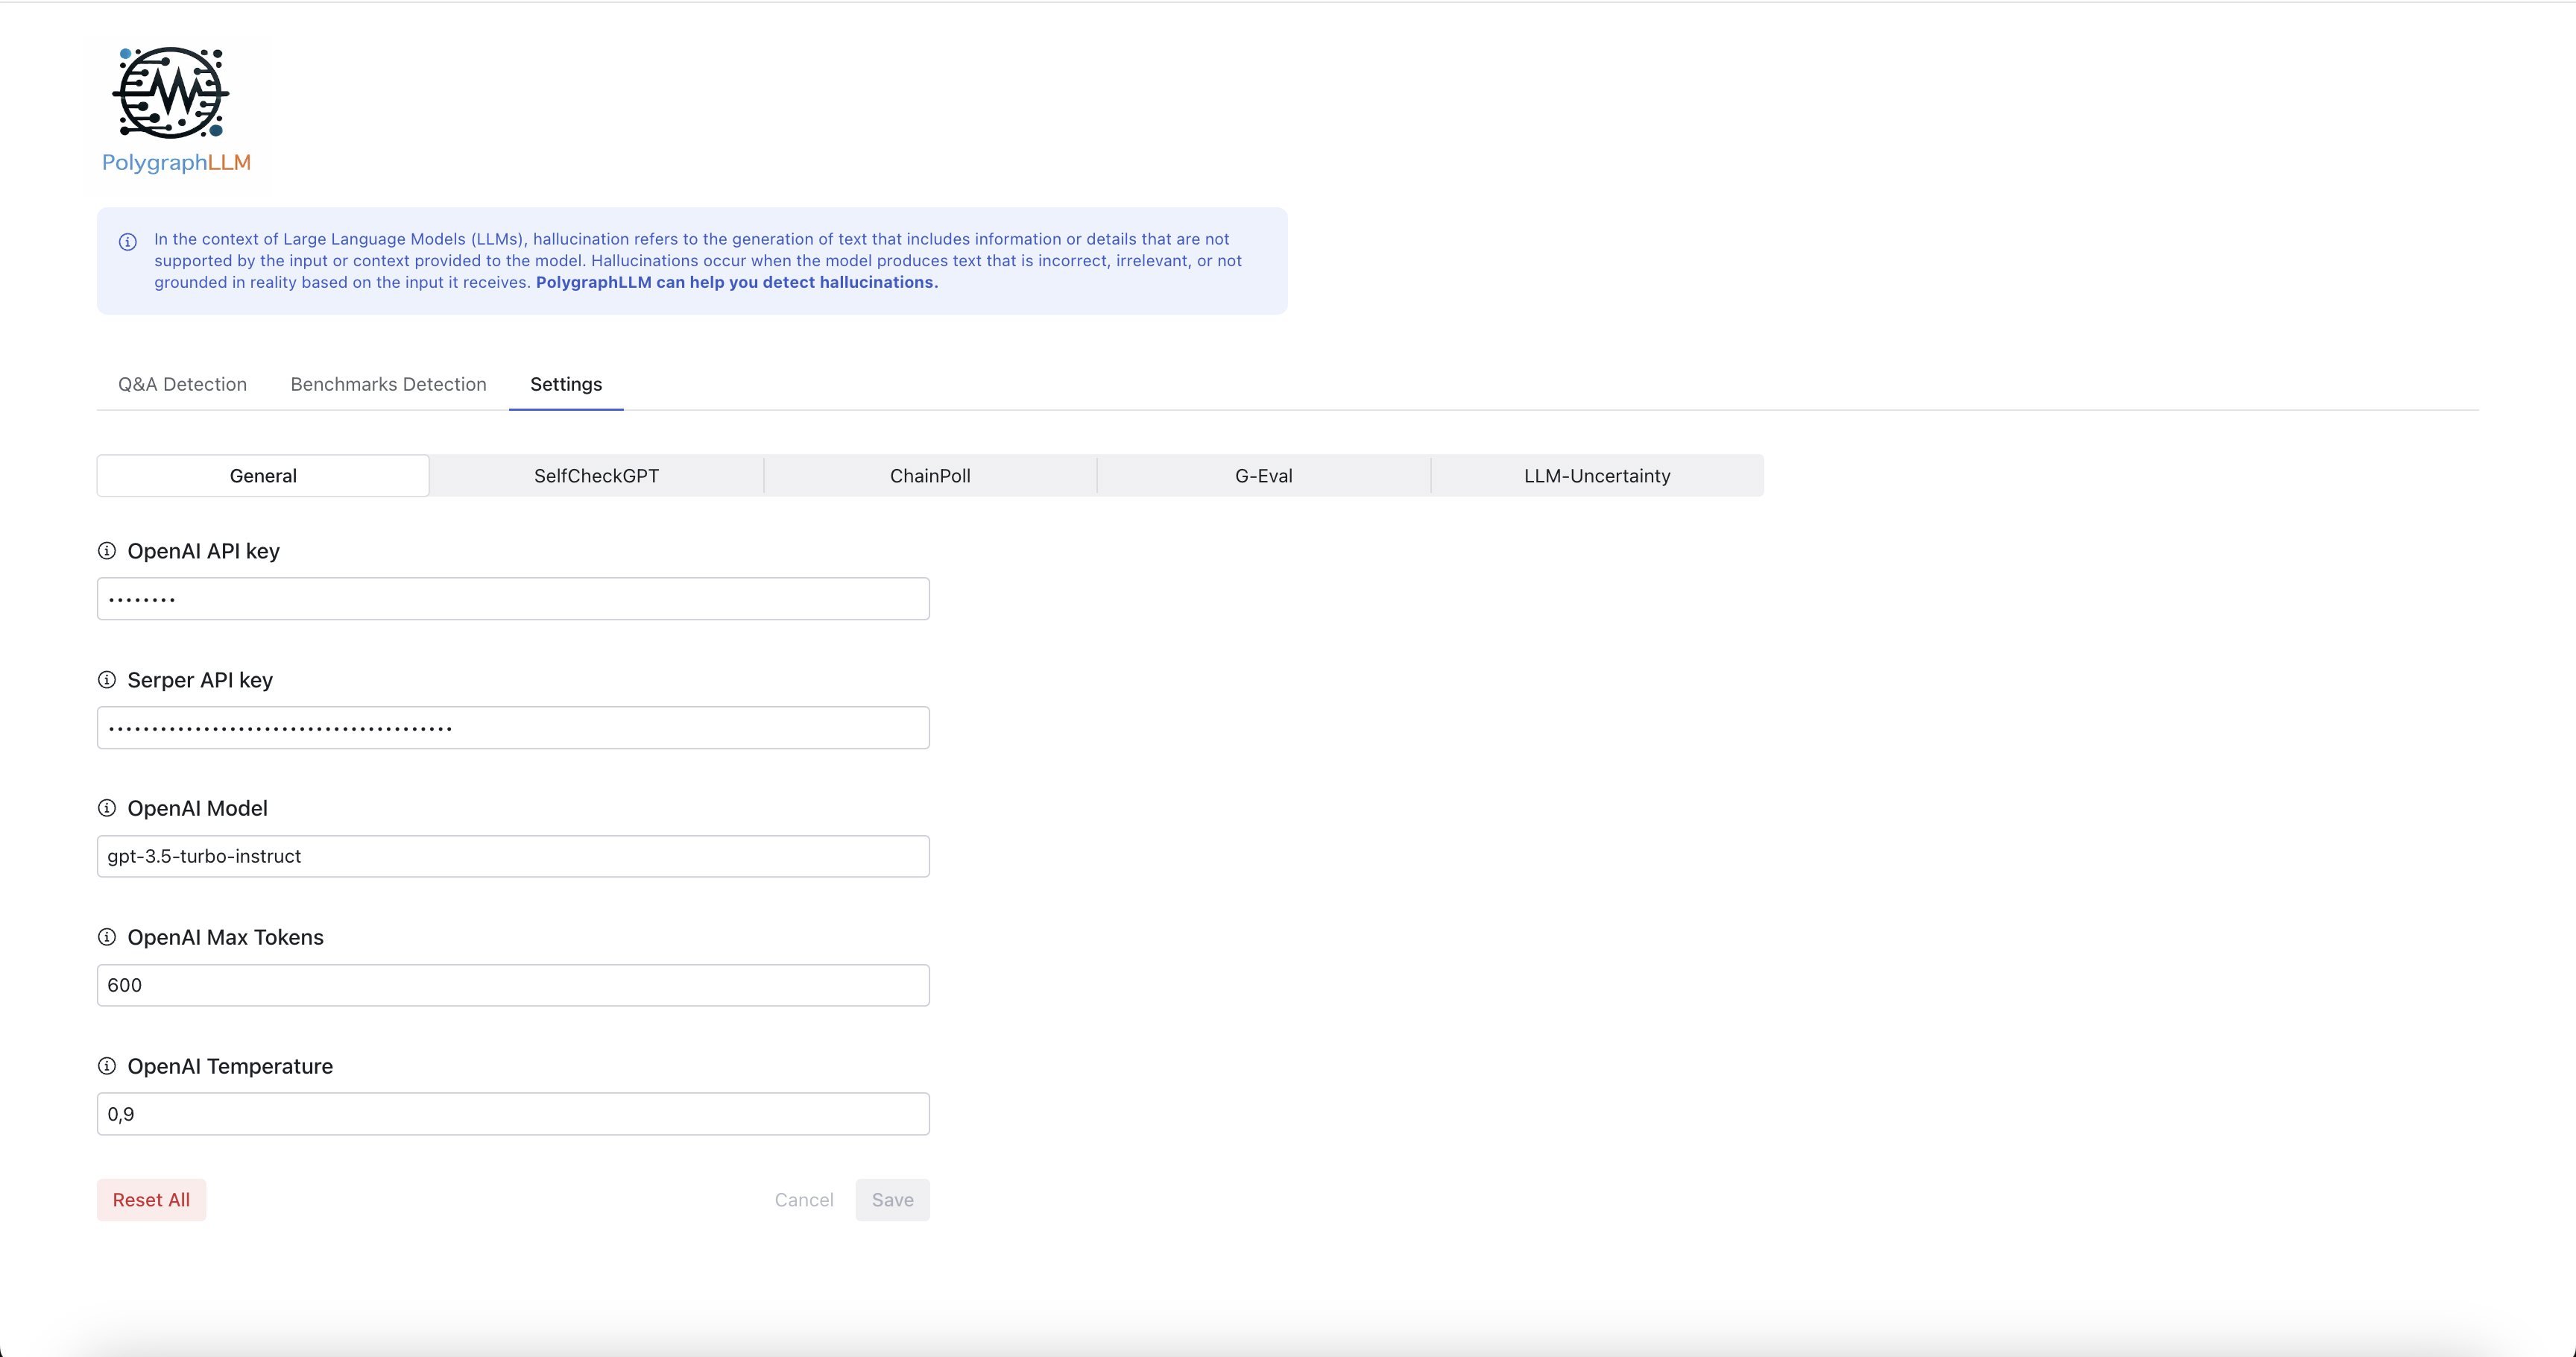Click info icon beside OpenAI Max Tokens
The image size is (2576, 1357).
coord(107,937)
